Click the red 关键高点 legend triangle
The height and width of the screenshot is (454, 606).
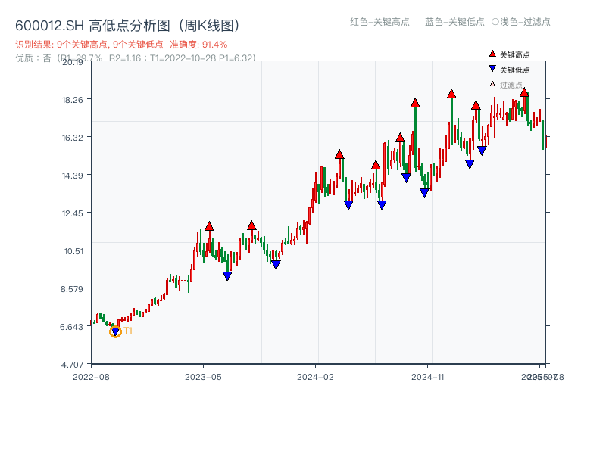(492, 54)
